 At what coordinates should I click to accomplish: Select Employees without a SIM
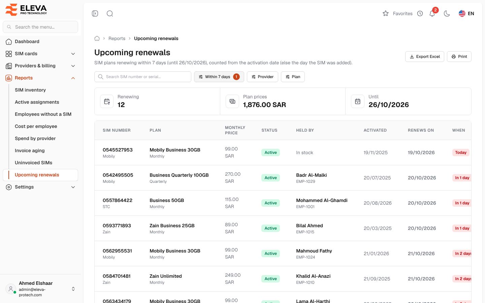[43, 114]
